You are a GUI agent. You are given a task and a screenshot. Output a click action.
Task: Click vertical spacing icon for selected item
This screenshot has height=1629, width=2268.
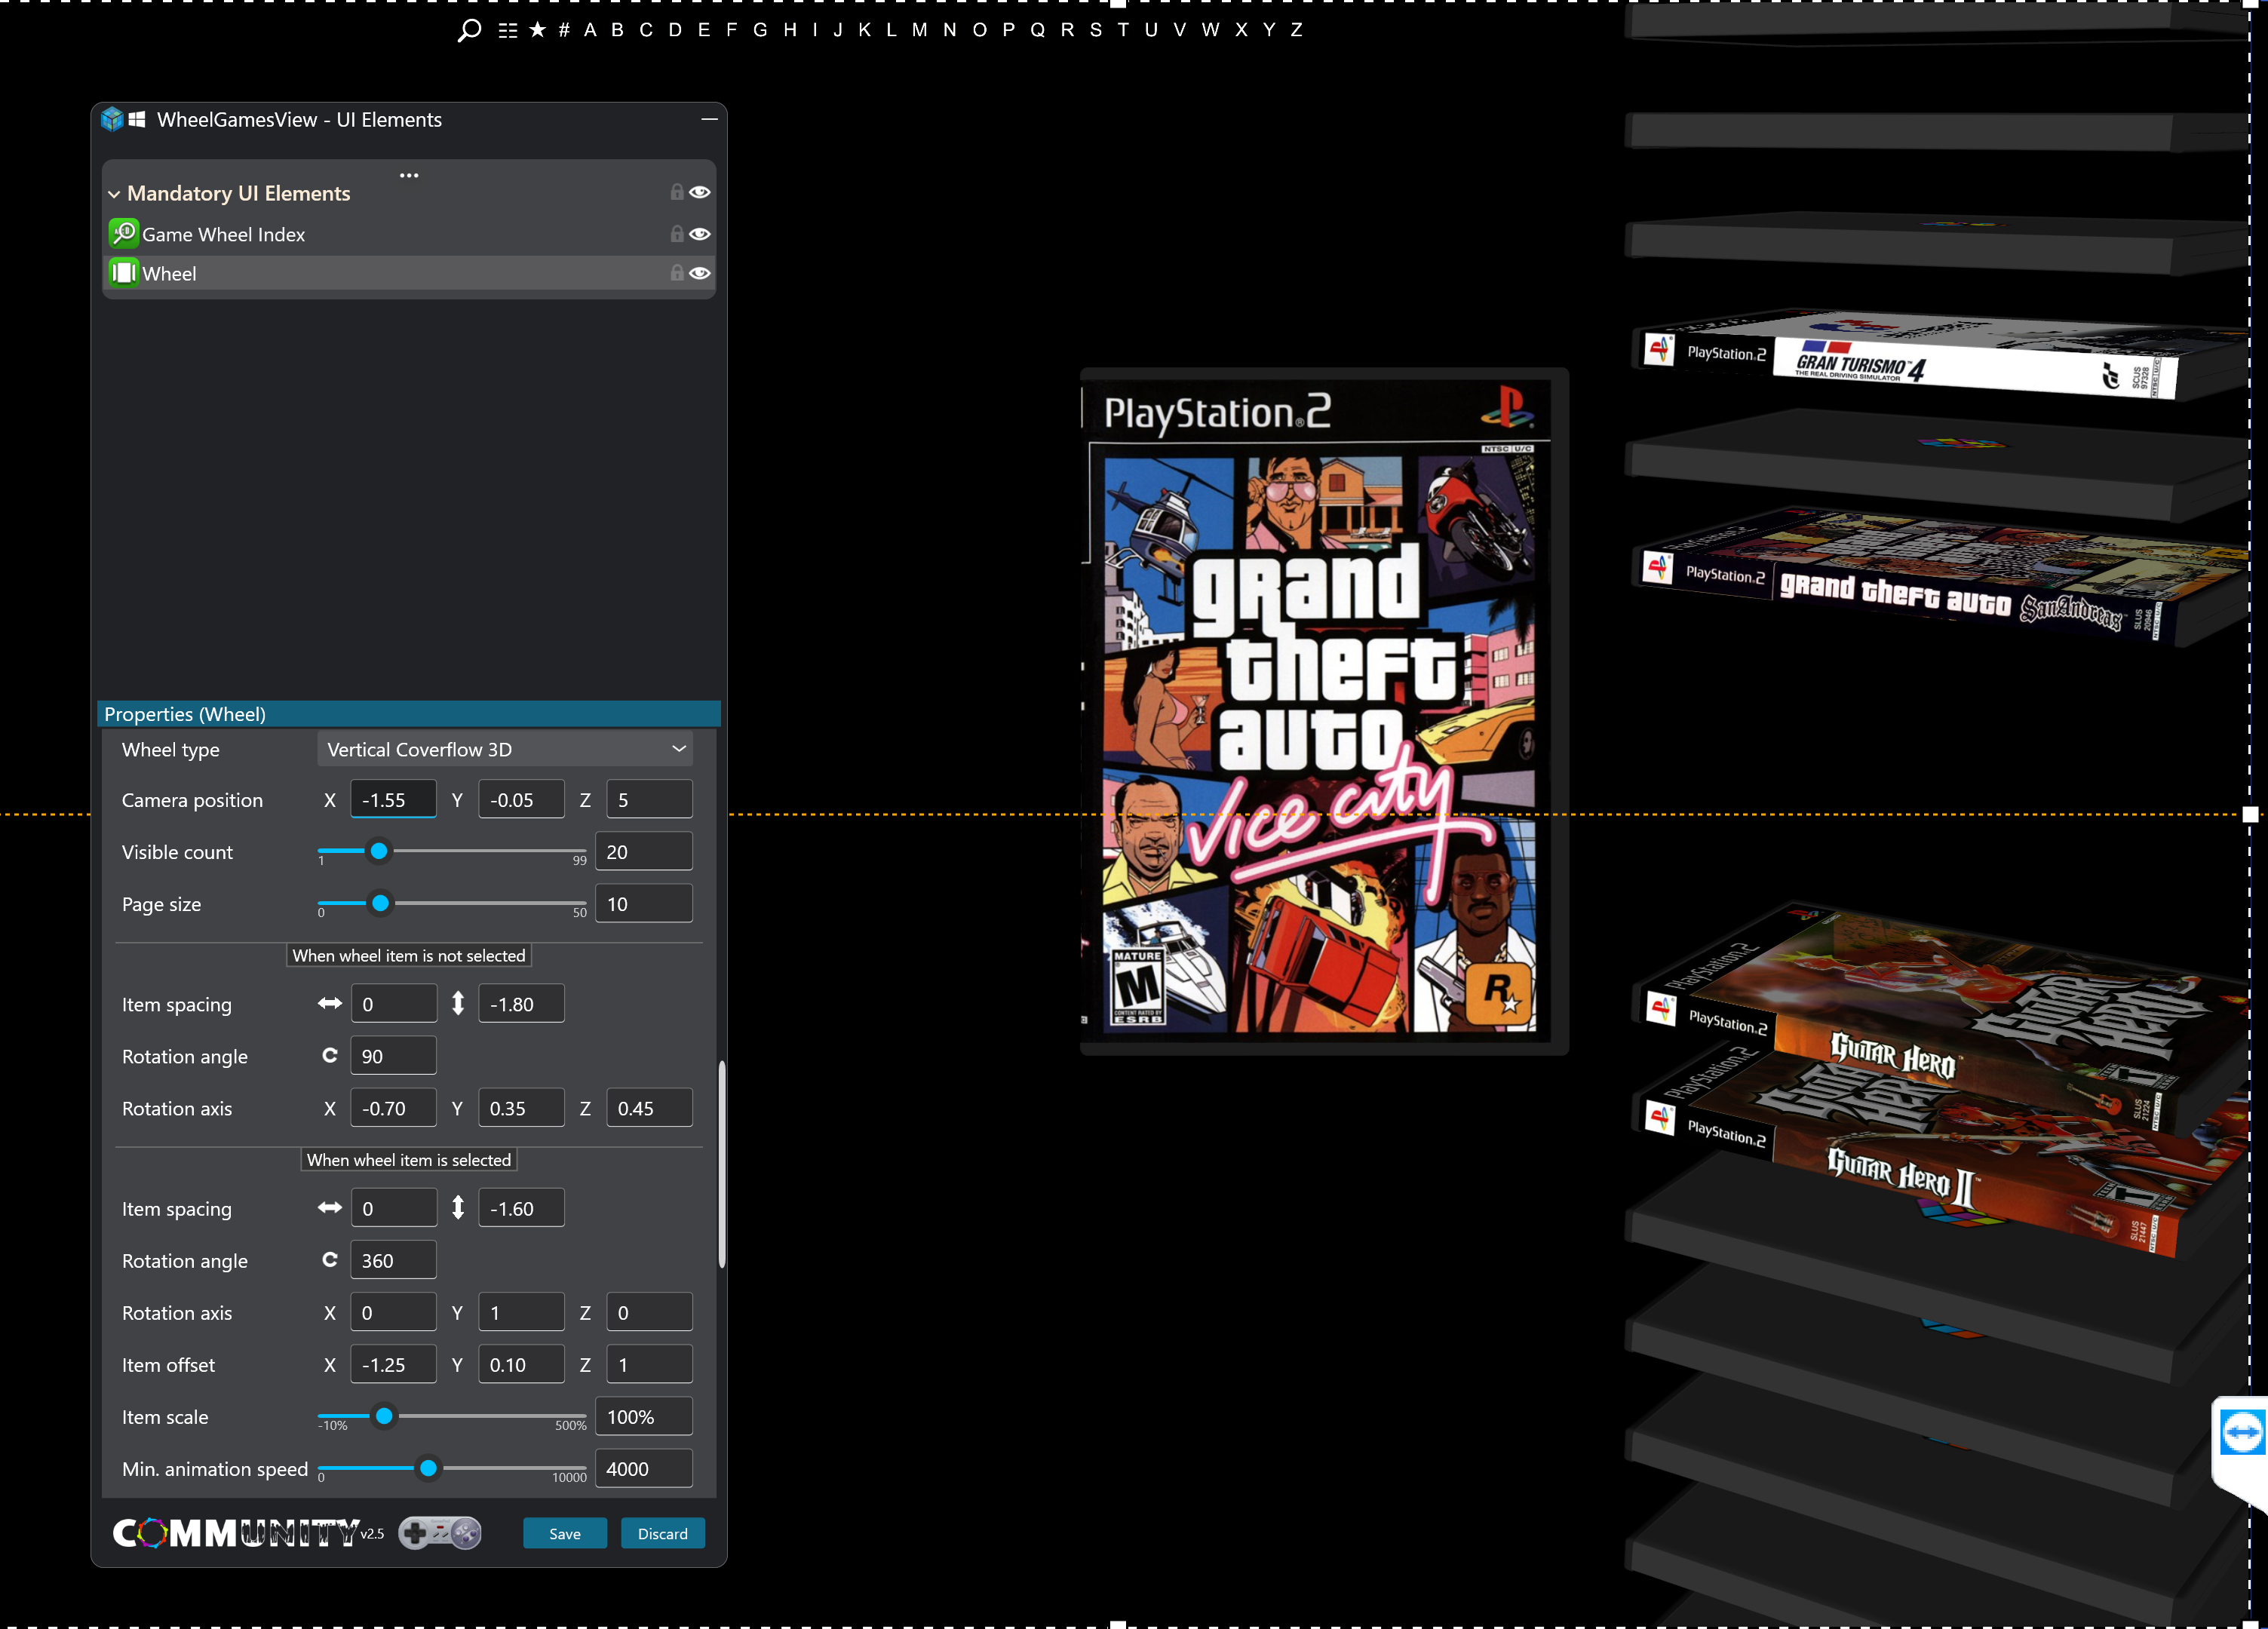click(x=458, y=1207)
